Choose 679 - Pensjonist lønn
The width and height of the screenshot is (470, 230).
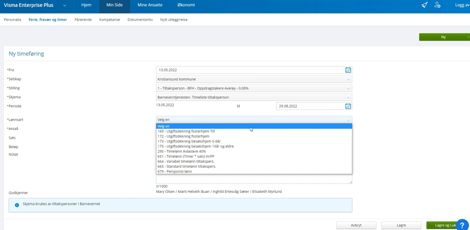tap(254, 172)
